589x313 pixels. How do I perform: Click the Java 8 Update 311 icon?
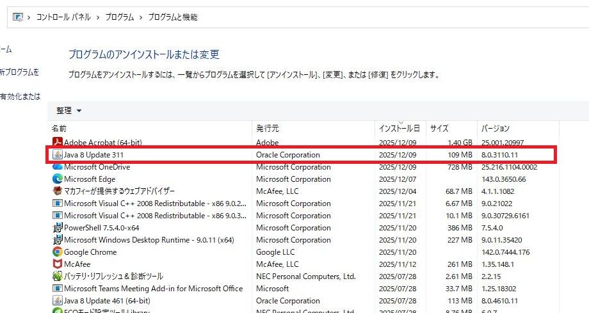point(57,155)
